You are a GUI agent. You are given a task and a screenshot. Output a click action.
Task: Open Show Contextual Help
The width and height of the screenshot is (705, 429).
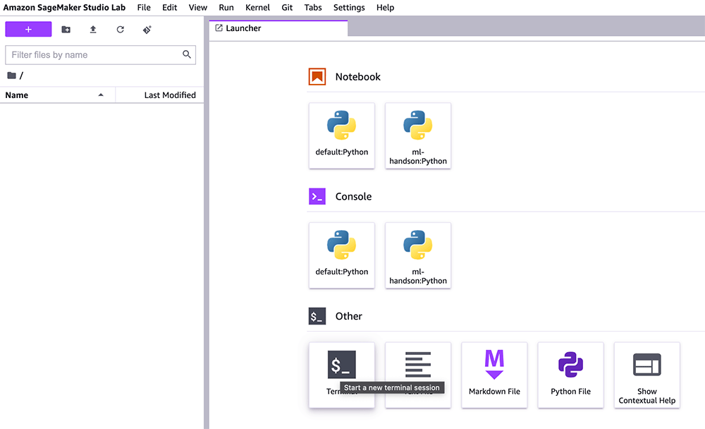pyautogui.click(x=646, y=375)
